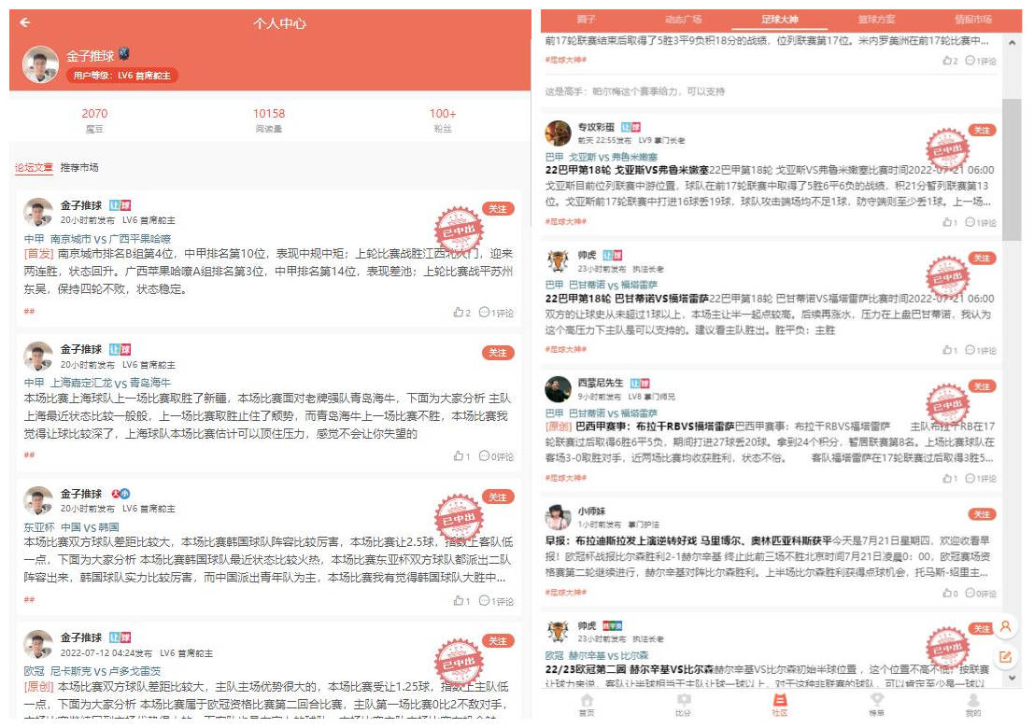Switch to the 推荐市场 tab
Viewport: 1034px width, 728px height.
coord(79,167)
